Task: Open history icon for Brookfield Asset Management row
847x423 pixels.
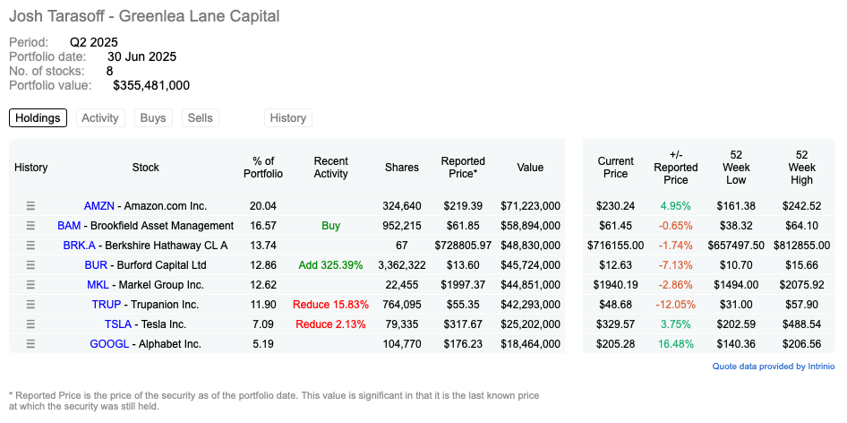Action: pos(30,226)
